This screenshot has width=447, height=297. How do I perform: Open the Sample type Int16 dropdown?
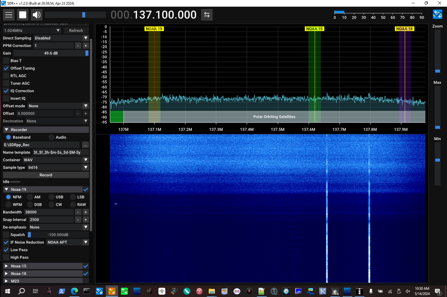point(58,167)
